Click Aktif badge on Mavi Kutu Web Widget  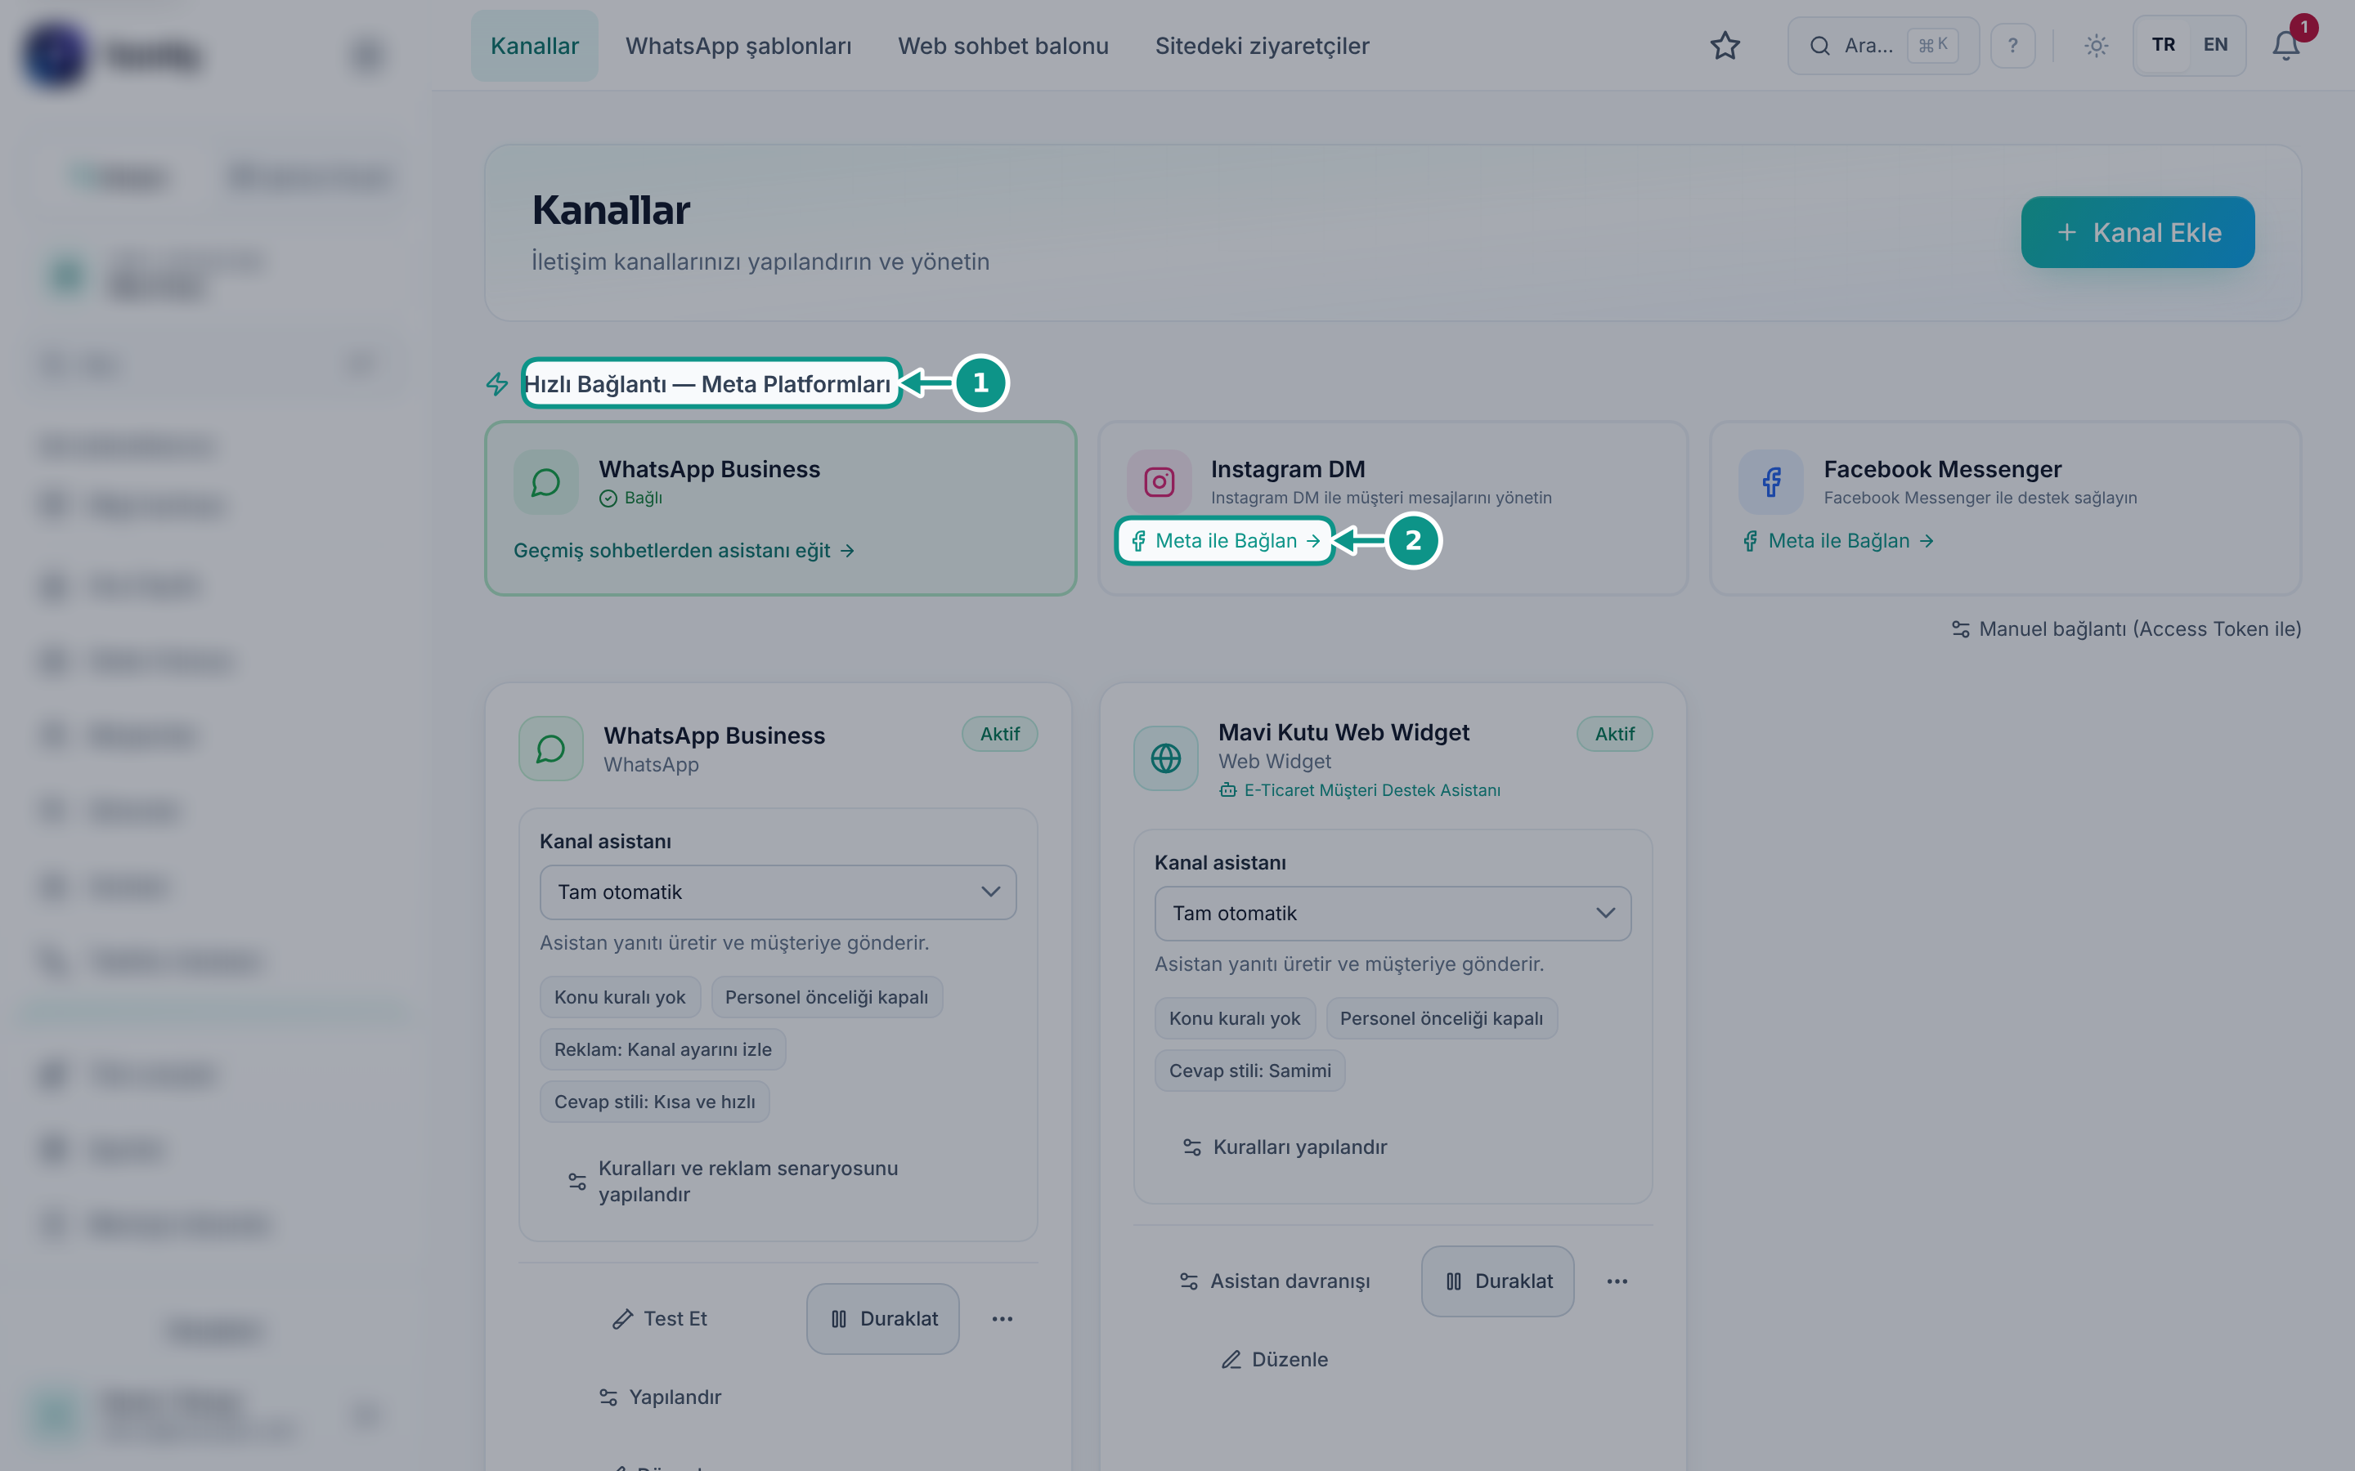point(1614,735)
